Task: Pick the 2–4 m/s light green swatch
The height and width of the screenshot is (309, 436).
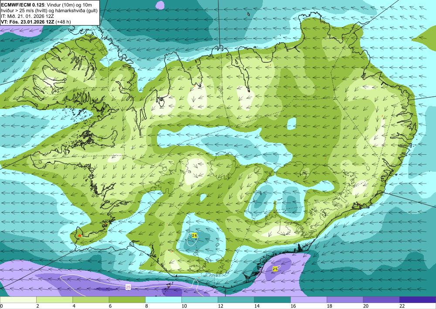Action: (54, 300)
